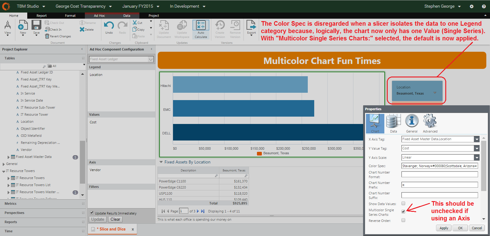The height and width of the screenshot is (236, 490).
Task: Click the Color Spec input field
Action: [439, 166]
